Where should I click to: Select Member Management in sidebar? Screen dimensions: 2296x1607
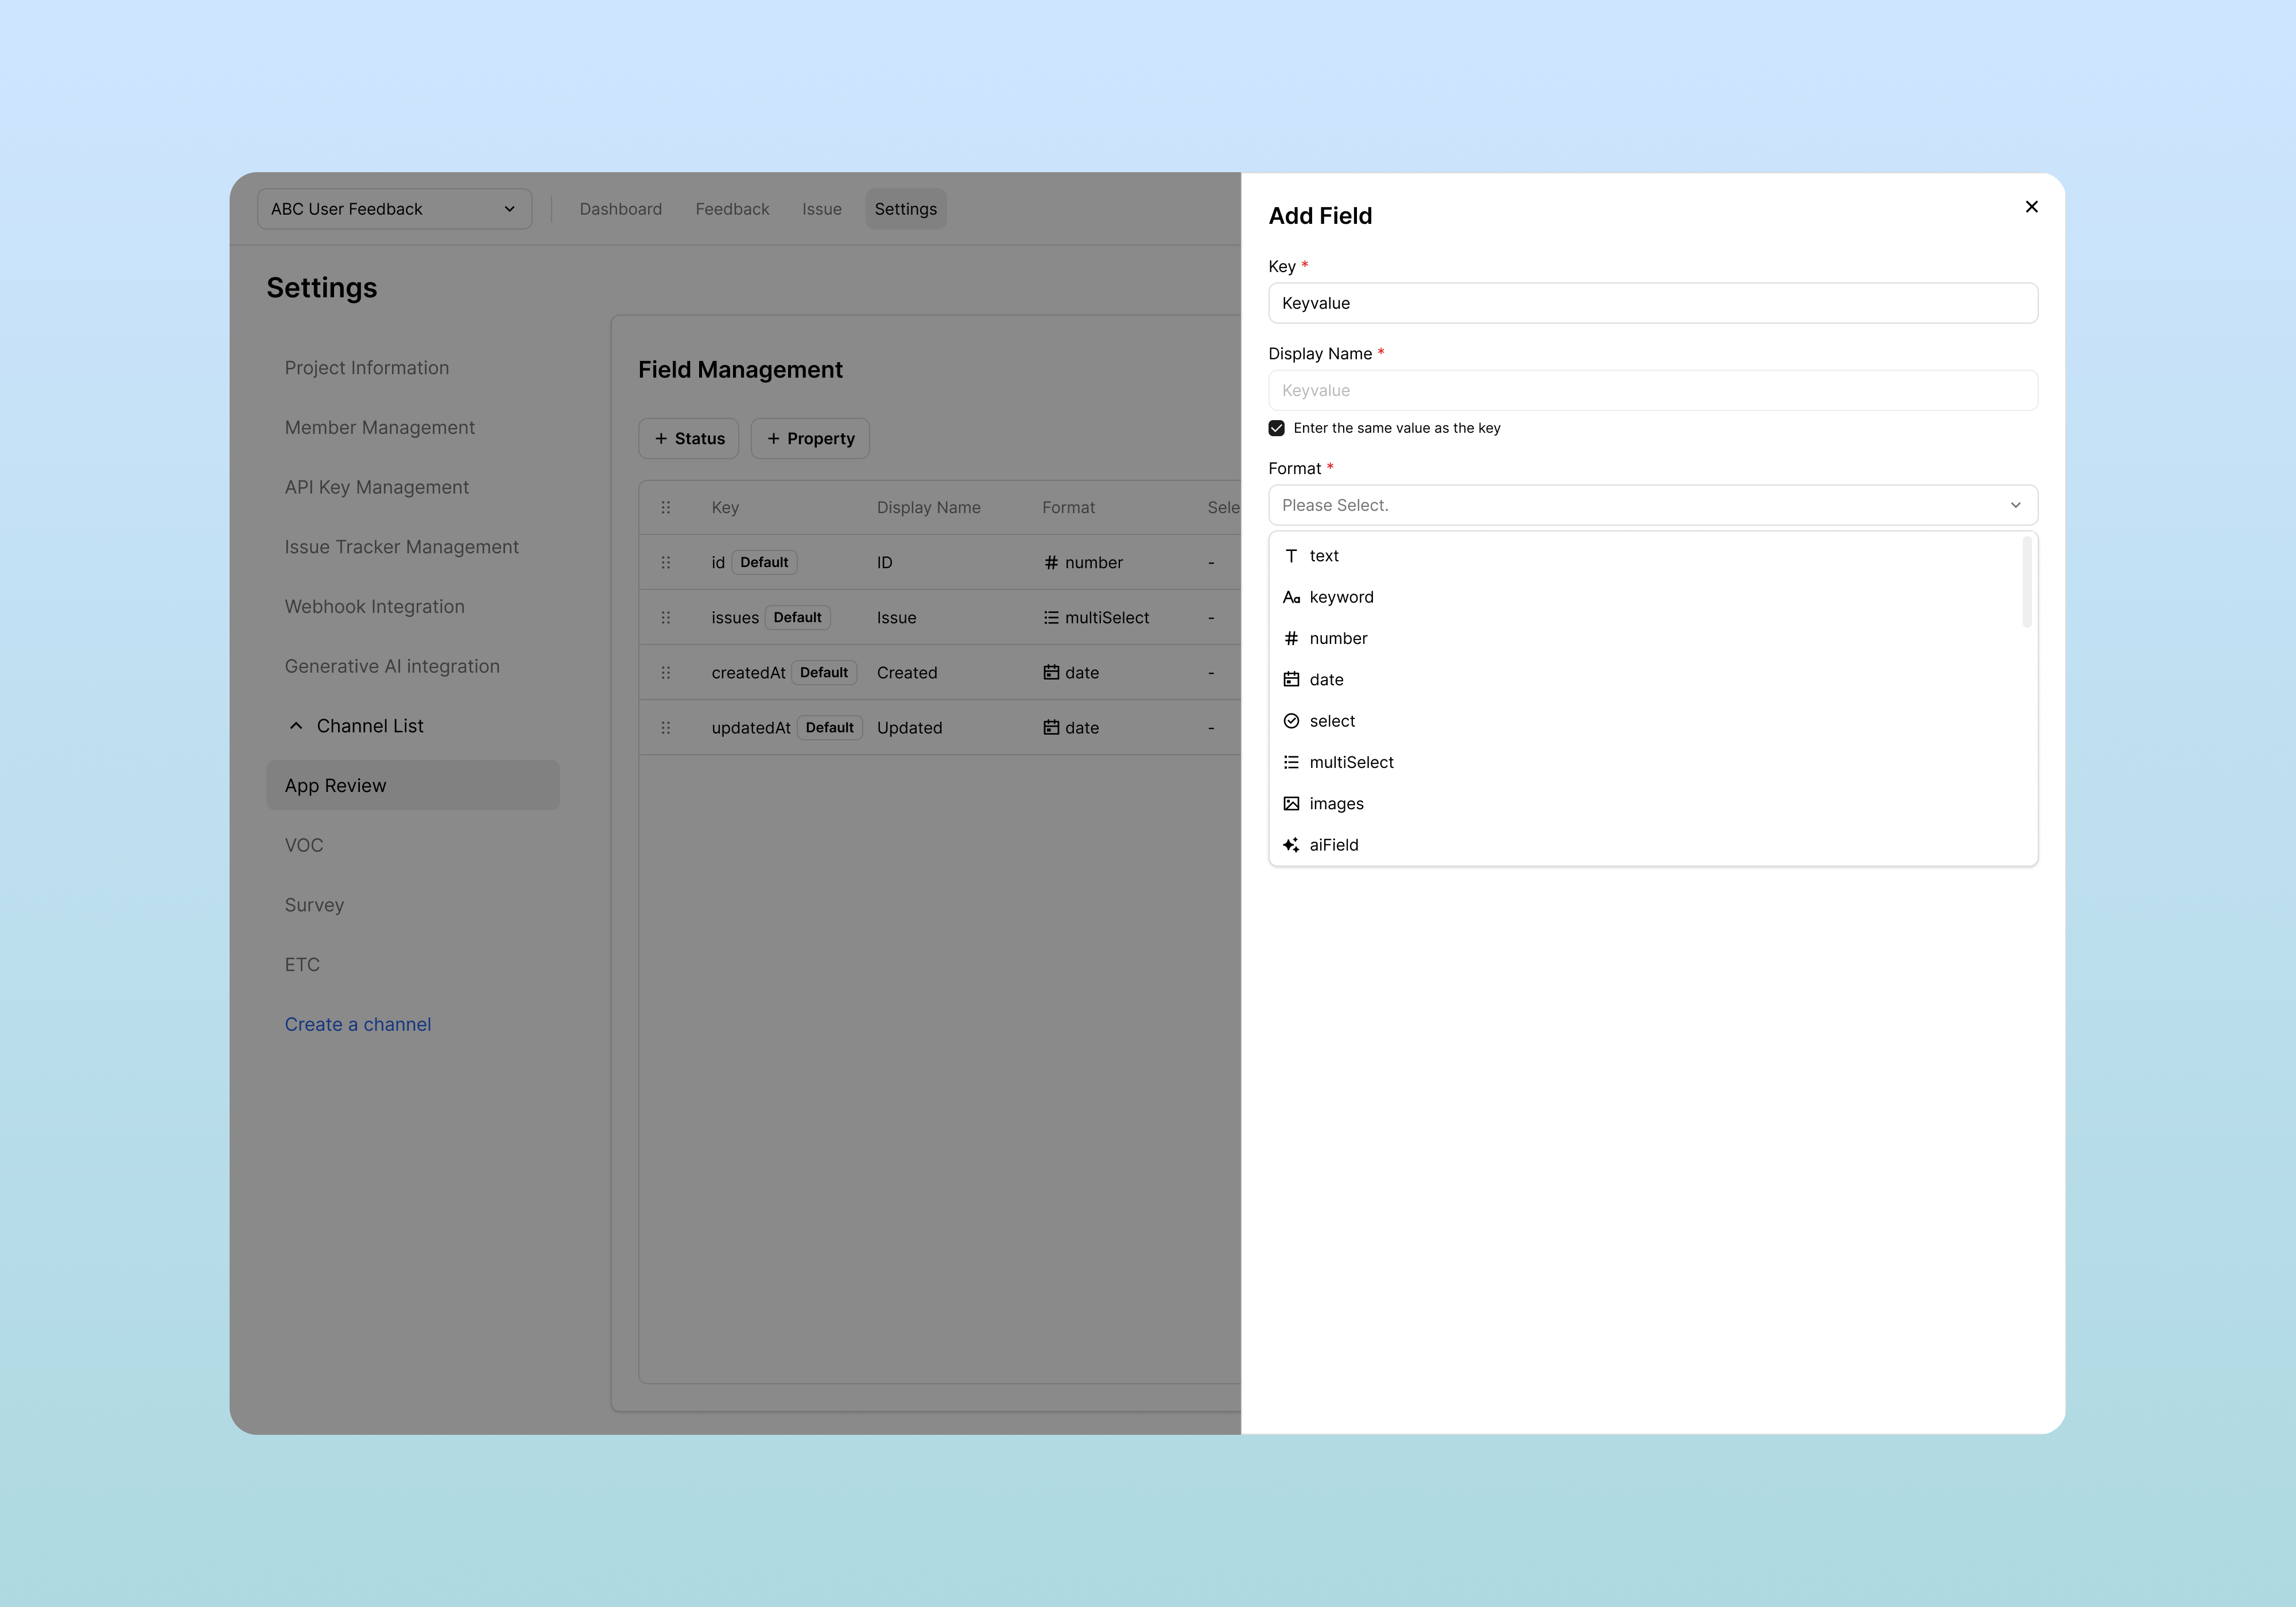379,428
